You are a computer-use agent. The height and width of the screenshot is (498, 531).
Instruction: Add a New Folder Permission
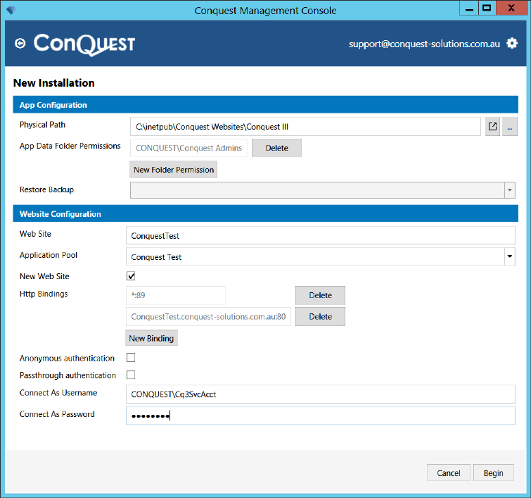click(174, 169)
